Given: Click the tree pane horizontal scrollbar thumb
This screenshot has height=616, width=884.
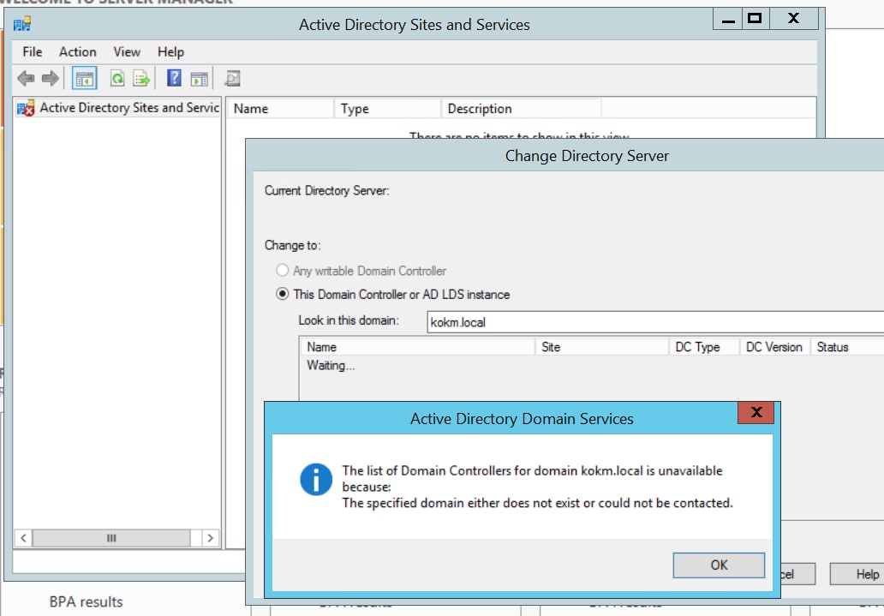Looking at the screenshot, I should (111, 537).
